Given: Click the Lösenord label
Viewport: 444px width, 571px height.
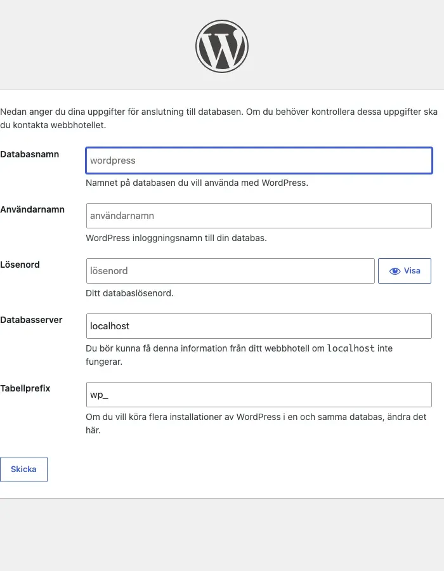Looking at the screenshot, I should (x=20, y=265).
